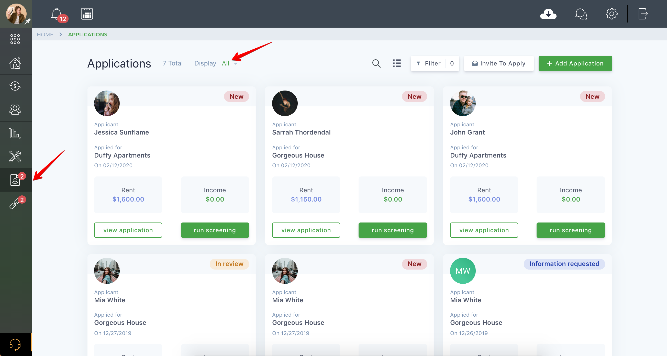Click the Information requested status badge
667x356 pixels.
pyautogui.click(x=564, y=264)
